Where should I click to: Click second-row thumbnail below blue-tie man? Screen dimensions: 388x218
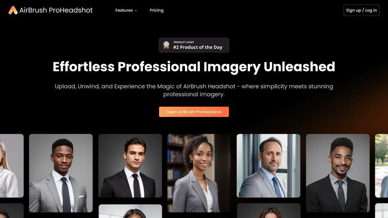269,210
